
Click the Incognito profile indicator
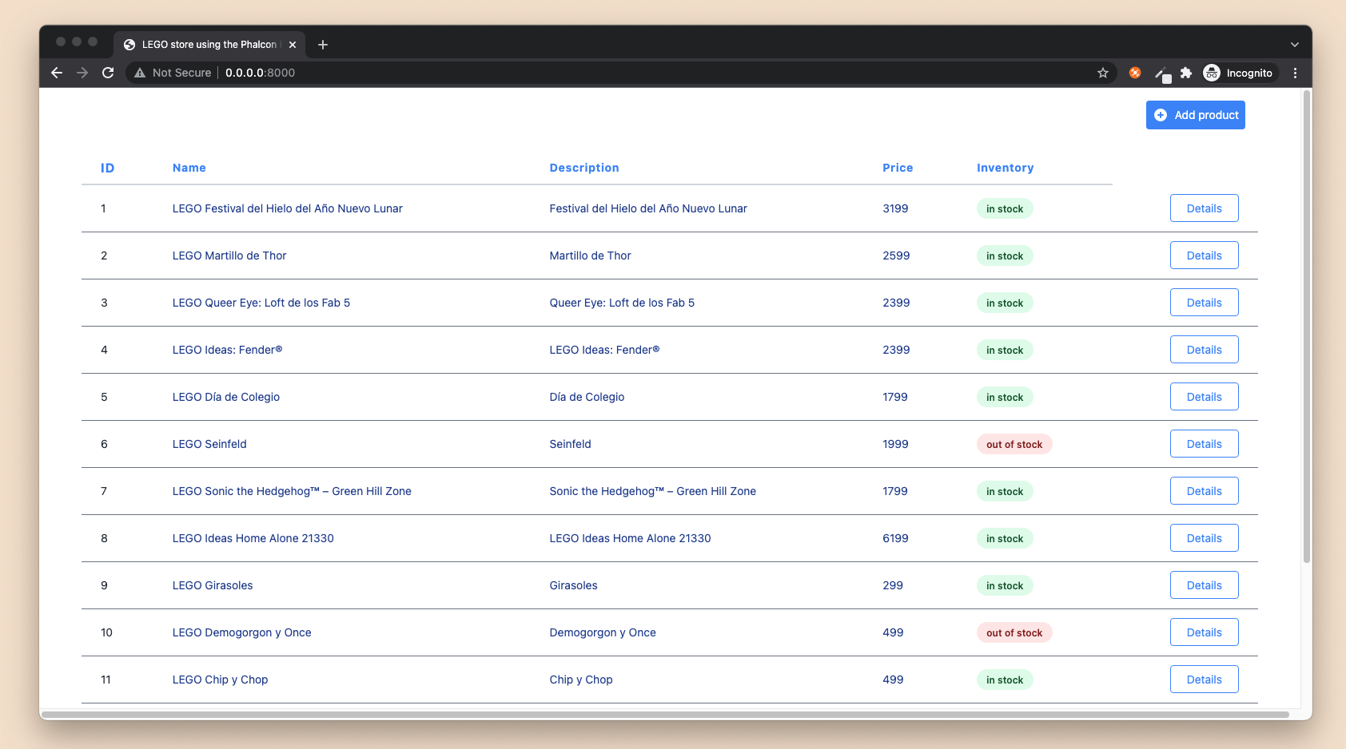click(1238, 73)
